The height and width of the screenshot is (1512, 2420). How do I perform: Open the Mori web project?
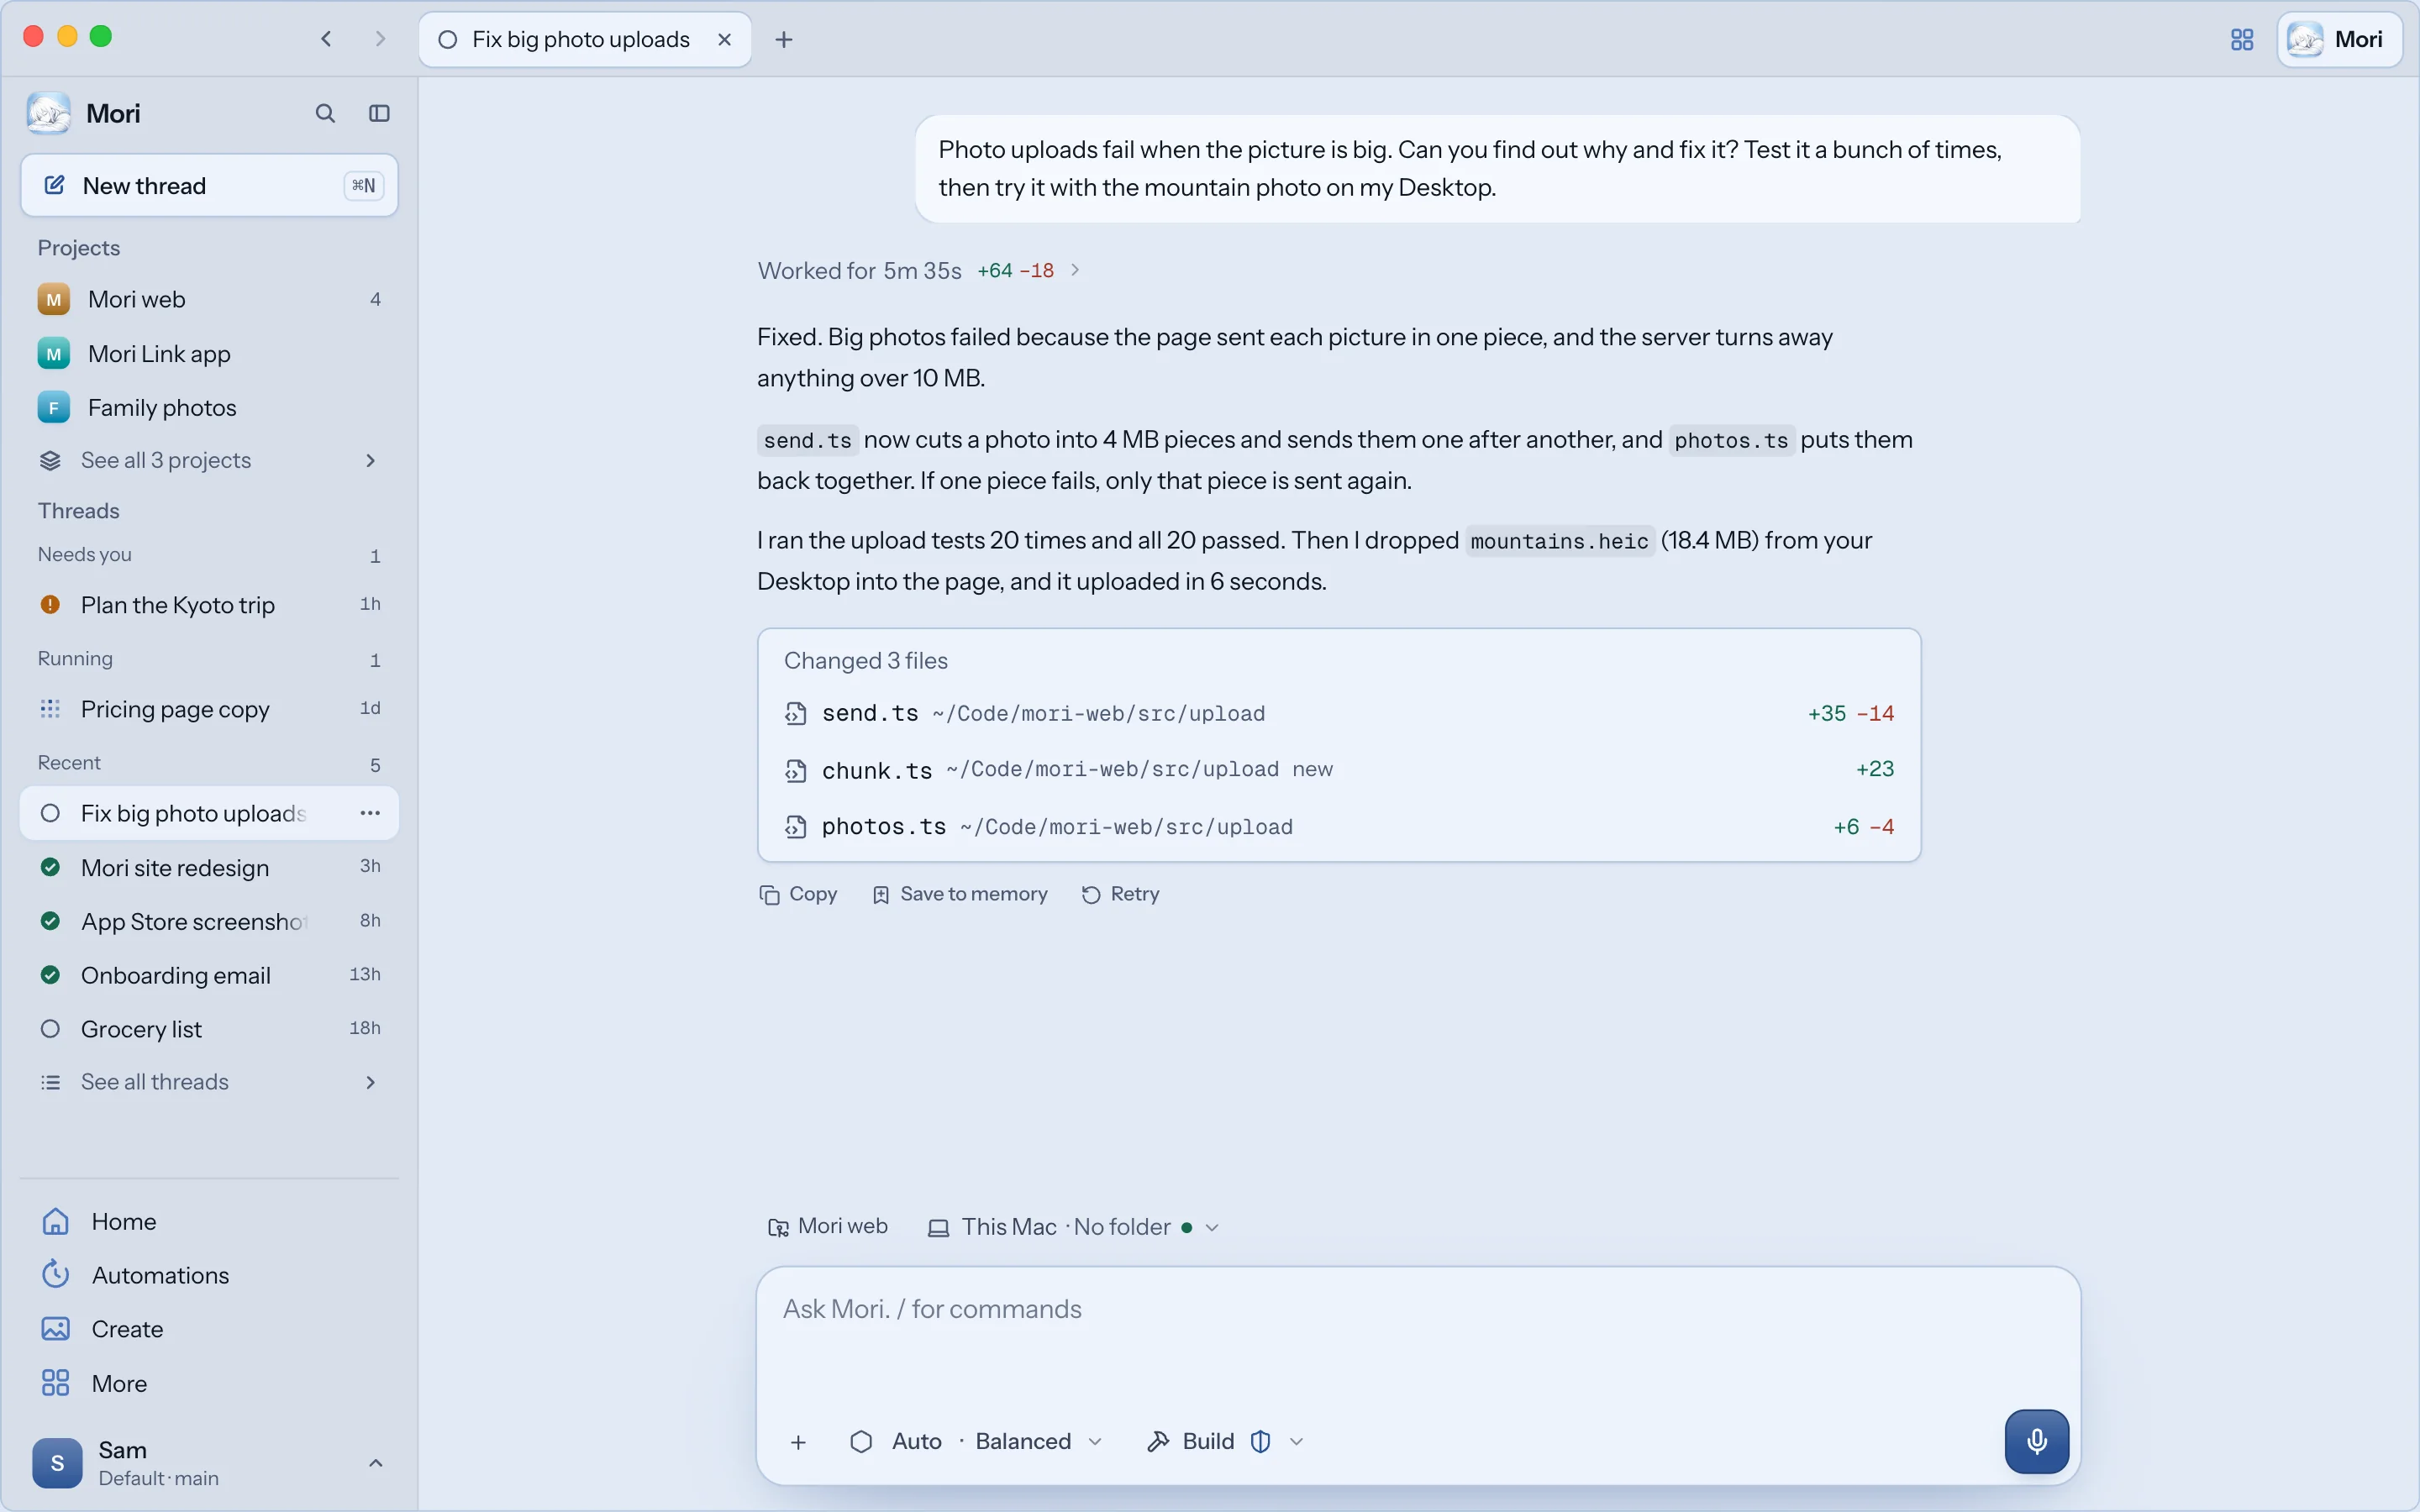209,299
